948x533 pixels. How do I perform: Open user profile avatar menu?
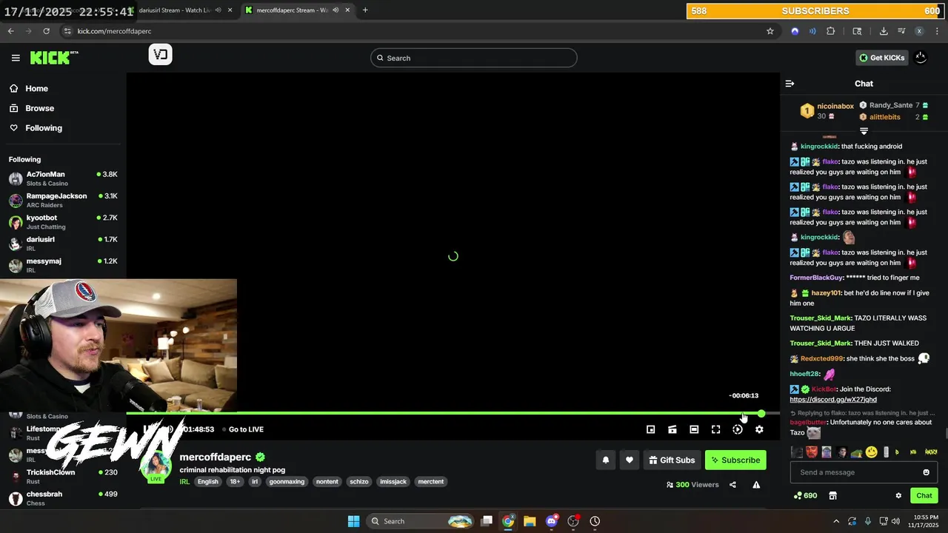point(921,58)
